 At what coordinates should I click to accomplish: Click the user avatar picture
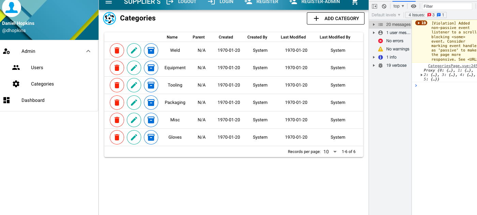tap(12, 7)
